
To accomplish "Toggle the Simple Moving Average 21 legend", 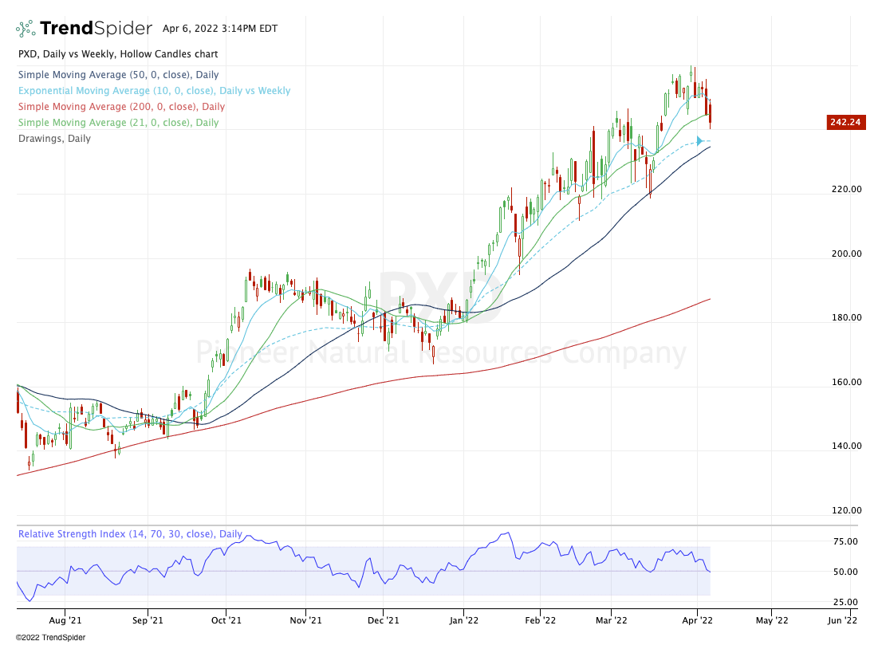I will tap(118, 123).
